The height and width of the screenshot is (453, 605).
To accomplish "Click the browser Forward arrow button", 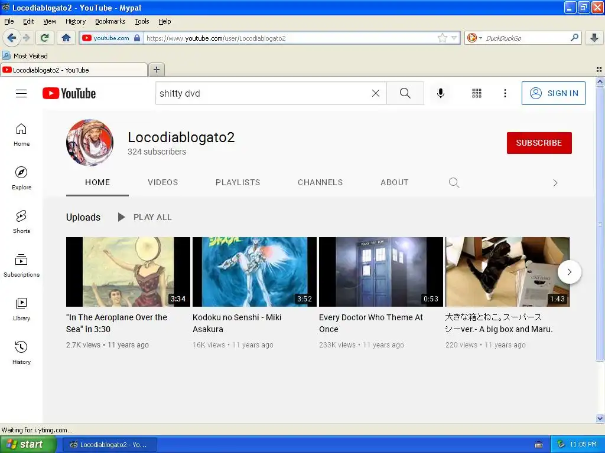I will [26, 38].
